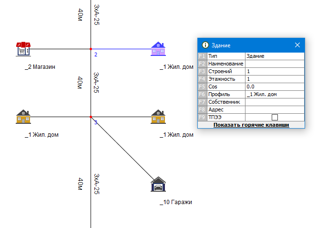Click the _10 Гаражи label
The height and width of the screenshot is (228, 327).
pos(176,202)
